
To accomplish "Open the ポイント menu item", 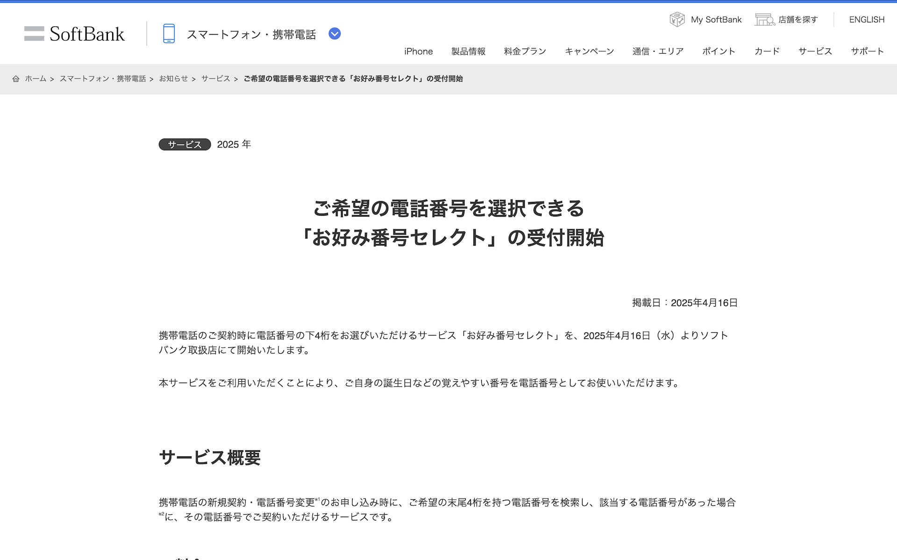I will (x=719, y=51).
